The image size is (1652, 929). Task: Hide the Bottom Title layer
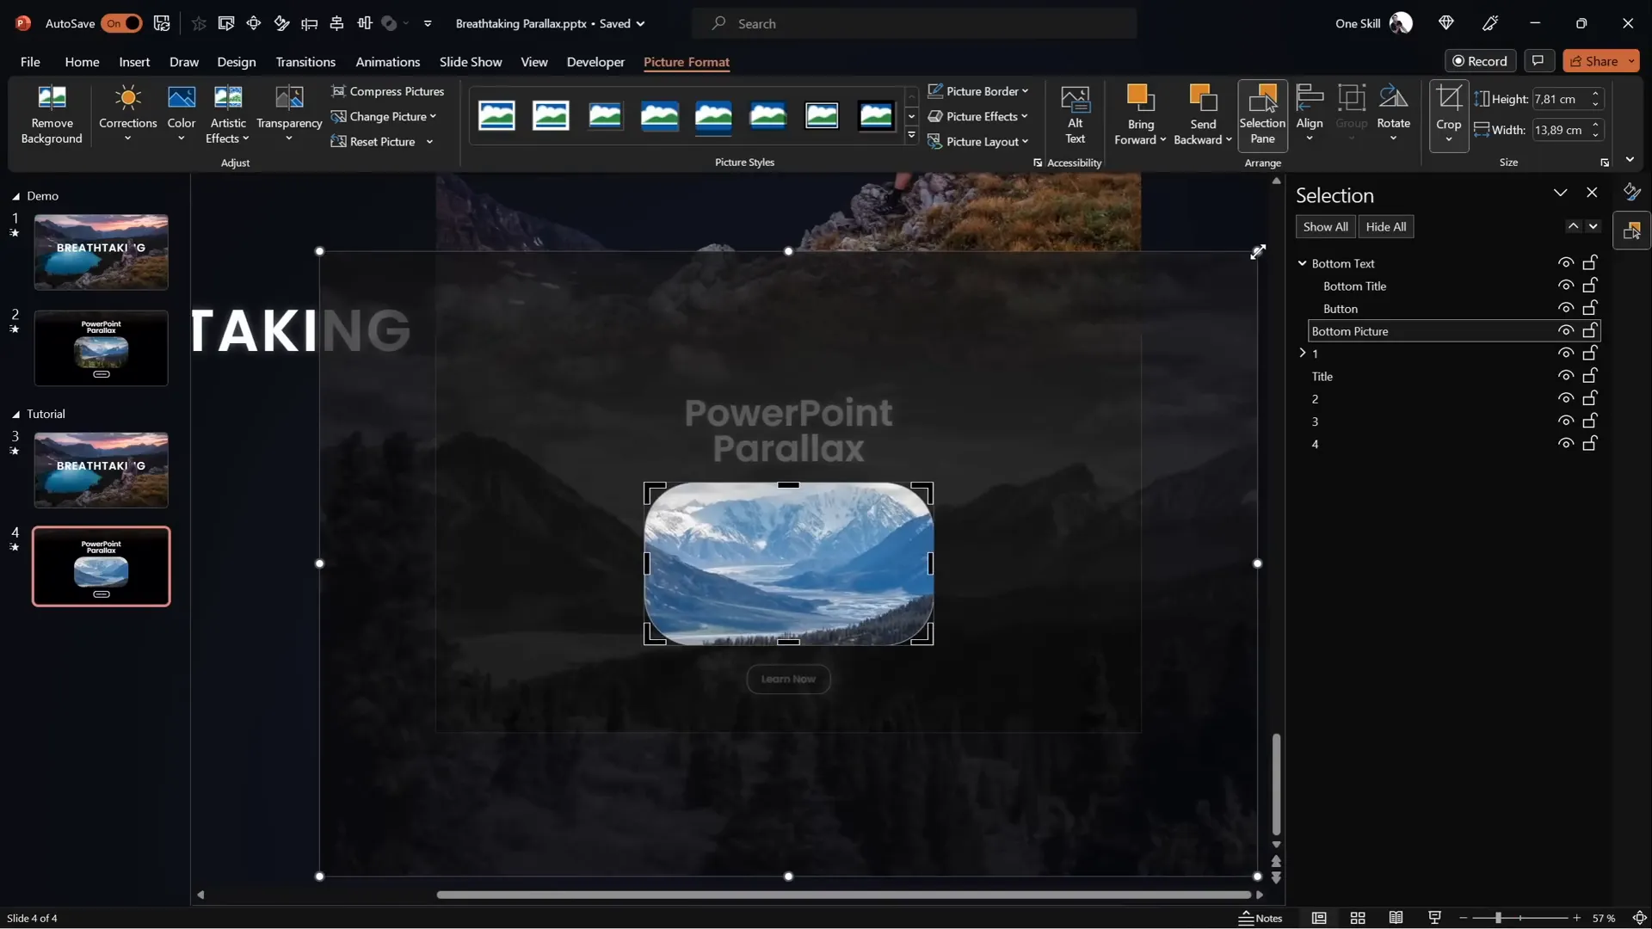[x=1565, y=285]
